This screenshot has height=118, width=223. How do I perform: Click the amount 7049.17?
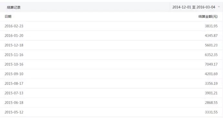coord(211,64)
